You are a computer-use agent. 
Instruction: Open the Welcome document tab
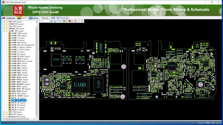coord(45,18)
